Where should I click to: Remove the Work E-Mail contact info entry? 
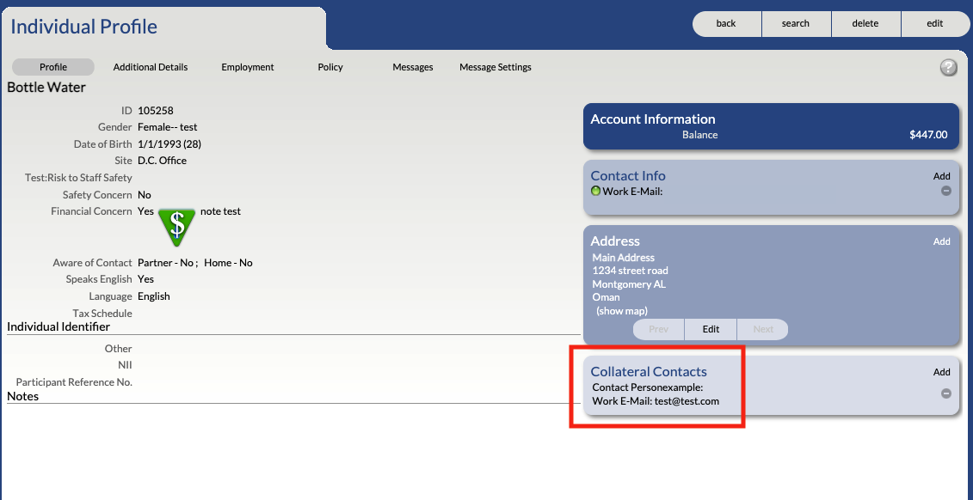[x=945, y=191]
